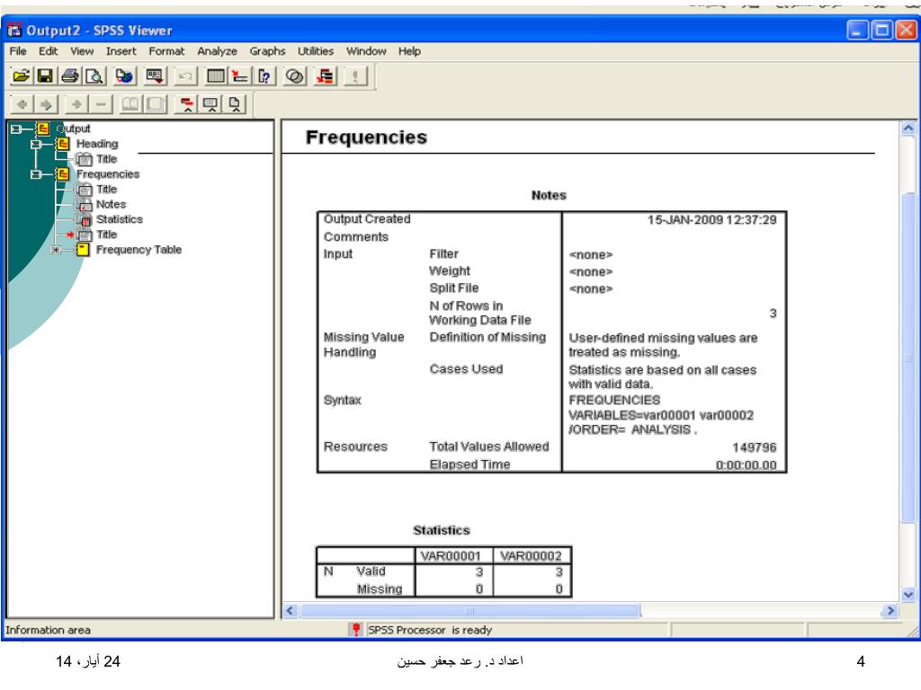The image size is (921, 690).
Task: Open the View menu
Action: 82,51
